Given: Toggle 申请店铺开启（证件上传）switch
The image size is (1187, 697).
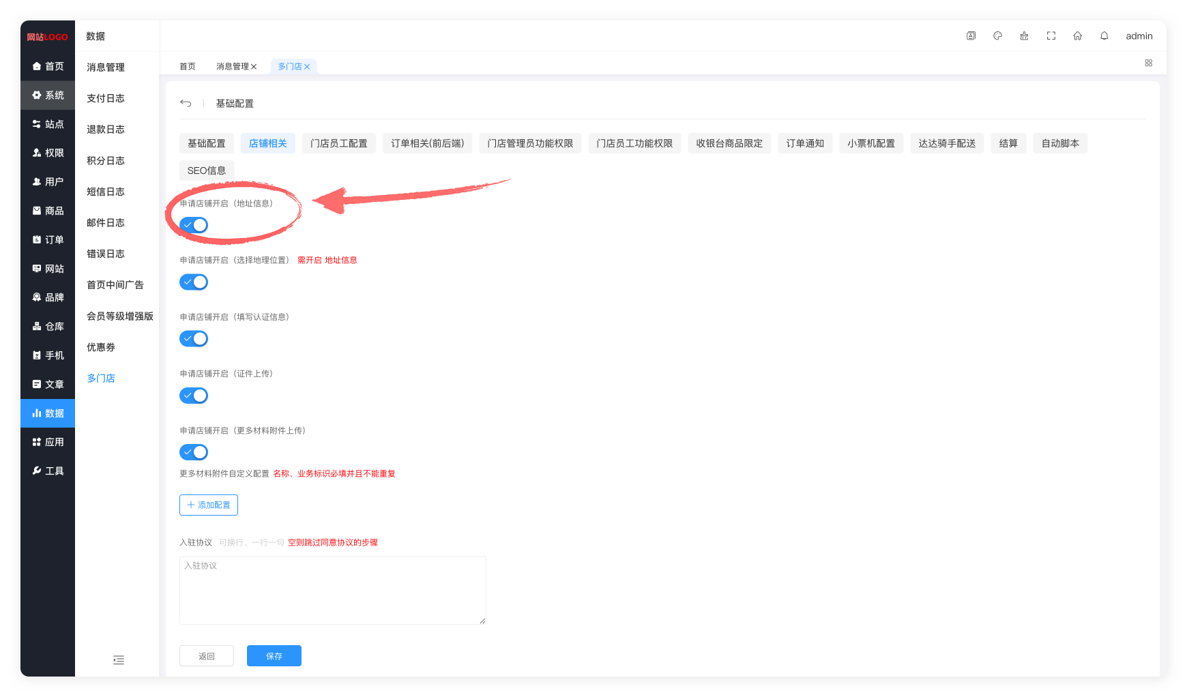Looking at the screenshot, I should click(194, 396).
